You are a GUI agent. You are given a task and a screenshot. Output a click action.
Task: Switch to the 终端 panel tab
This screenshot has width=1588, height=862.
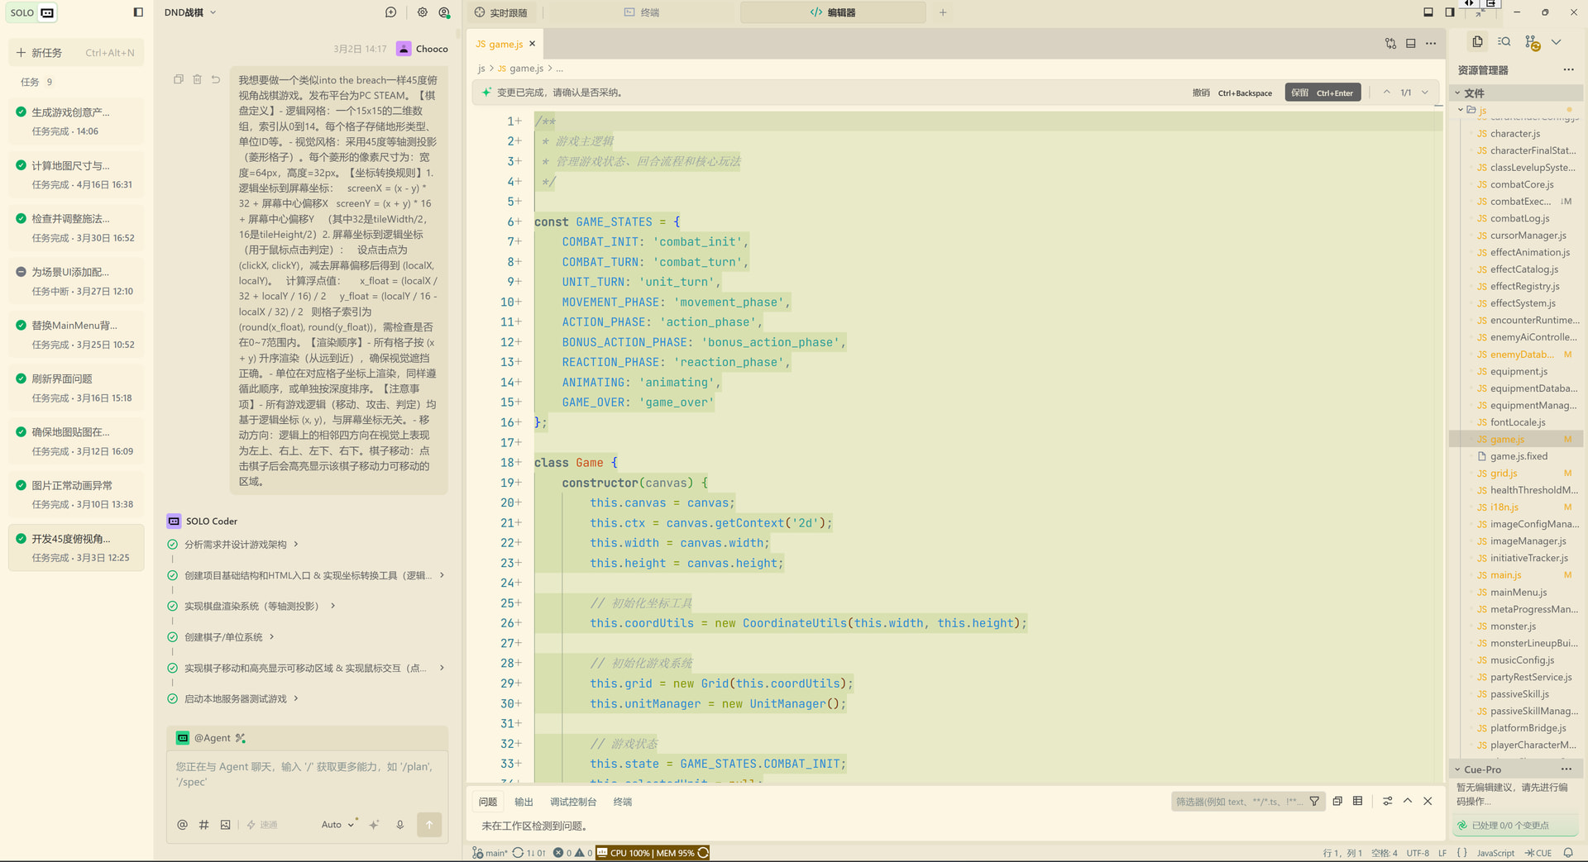(x=622, y=802)
